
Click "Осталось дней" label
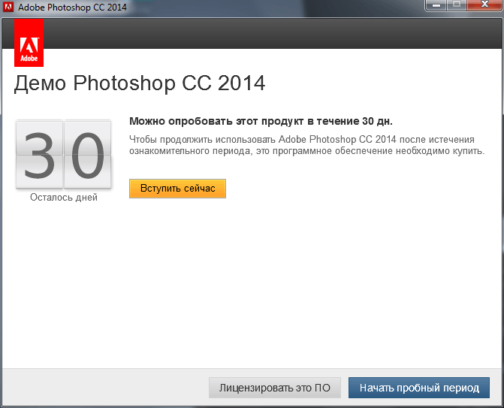point(64,197)
